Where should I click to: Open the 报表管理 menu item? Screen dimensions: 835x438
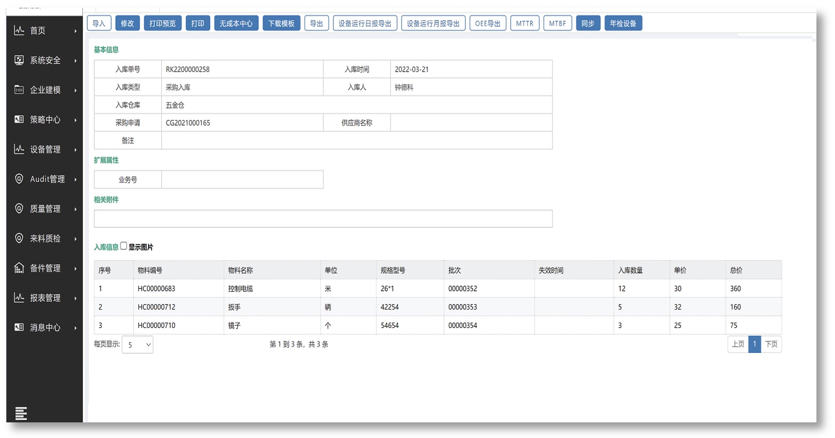coord(45,298)
